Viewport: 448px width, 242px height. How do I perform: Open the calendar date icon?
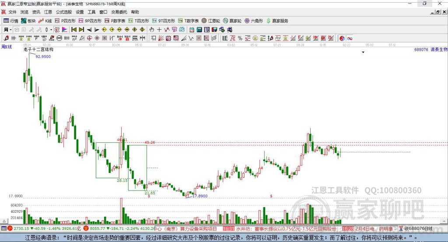click(x=192, y=30)
